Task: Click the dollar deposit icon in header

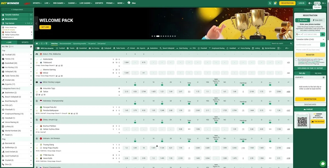Action: [x=270, y=3]
